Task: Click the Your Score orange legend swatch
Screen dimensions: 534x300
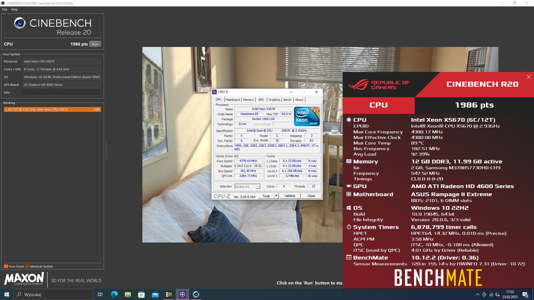Action: point(6,266)
